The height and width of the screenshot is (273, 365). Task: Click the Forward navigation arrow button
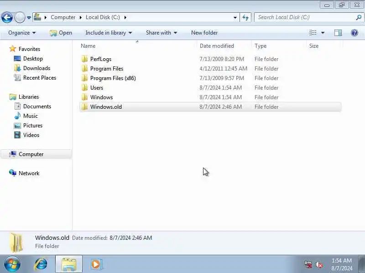20,17
